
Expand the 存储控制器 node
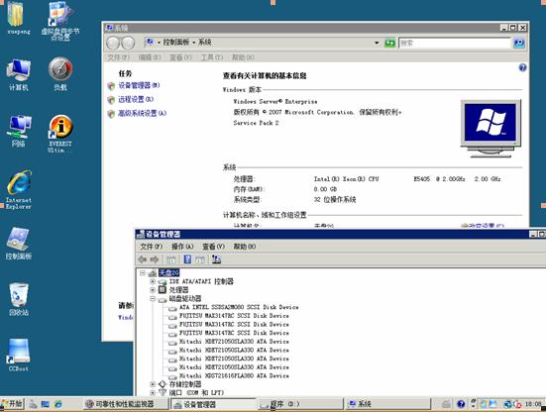(x=153, y=384)
